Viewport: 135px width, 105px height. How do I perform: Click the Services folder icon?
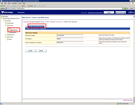(8, 25)
